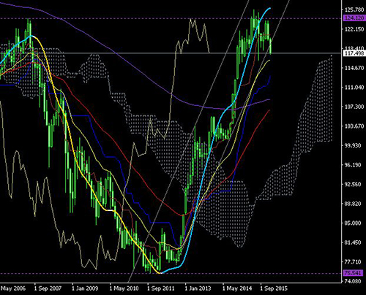This screenshot has width=366, height=295.
Task: Click the 1 May 2014 date label
Action: [237, 288]
